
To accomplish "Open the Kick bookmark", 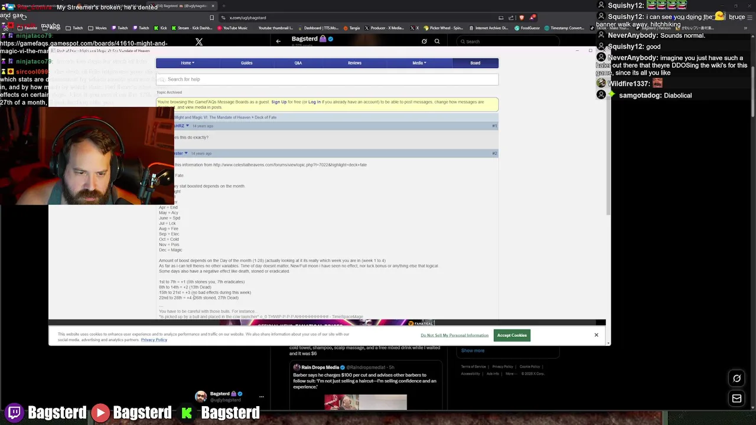I will 161,28.
